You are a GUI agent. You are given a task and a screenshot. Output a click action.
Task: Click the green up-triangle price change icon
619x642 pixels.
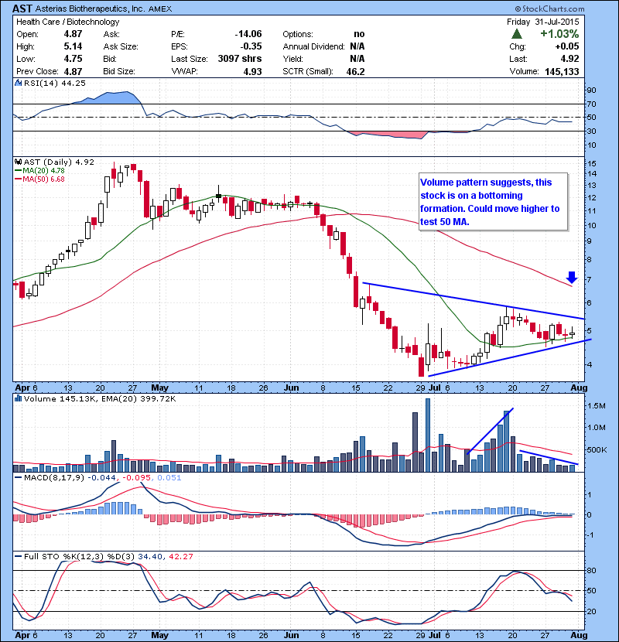[517, 33]
